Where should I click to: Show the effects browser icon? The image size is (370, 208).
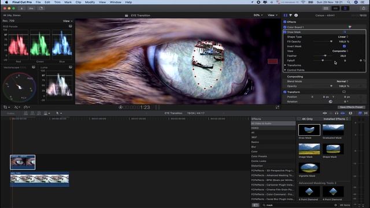click(x=360, y=113)
